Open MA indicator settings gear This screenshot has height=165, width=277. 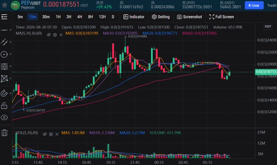pos(55,35)
